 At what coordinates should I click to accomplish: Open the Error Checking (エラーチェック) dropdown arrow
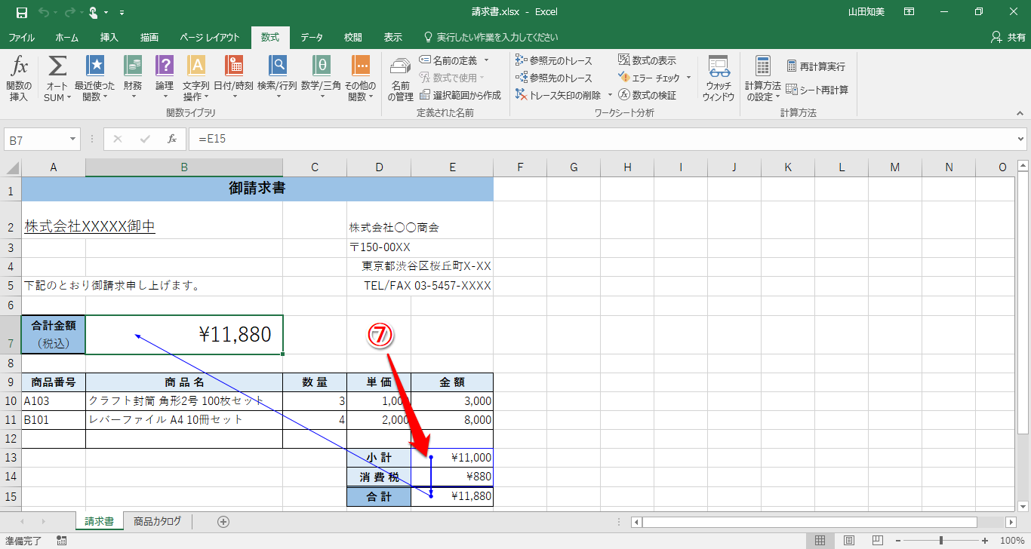coord(688,78)
